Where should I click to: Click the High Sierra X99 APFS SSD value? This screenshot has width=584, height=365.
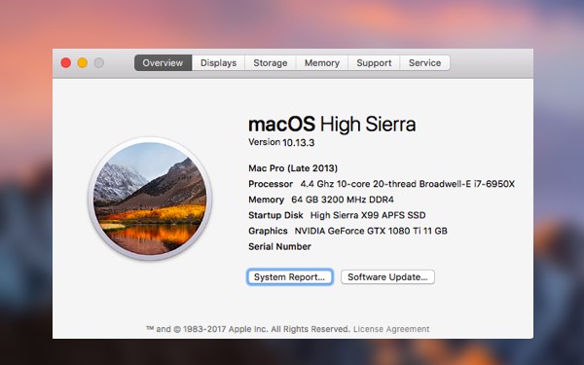click(368, 215)
